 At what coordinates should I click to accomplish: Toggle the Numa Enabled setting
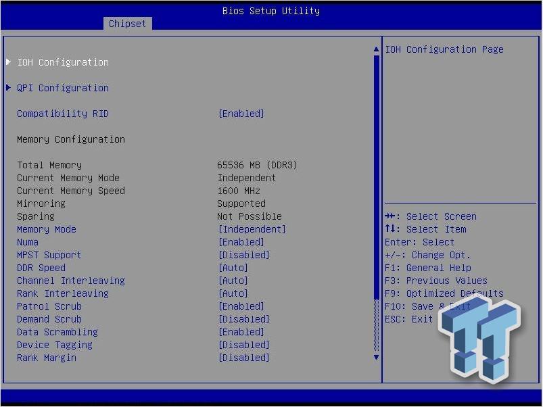[x=241, y=242]
